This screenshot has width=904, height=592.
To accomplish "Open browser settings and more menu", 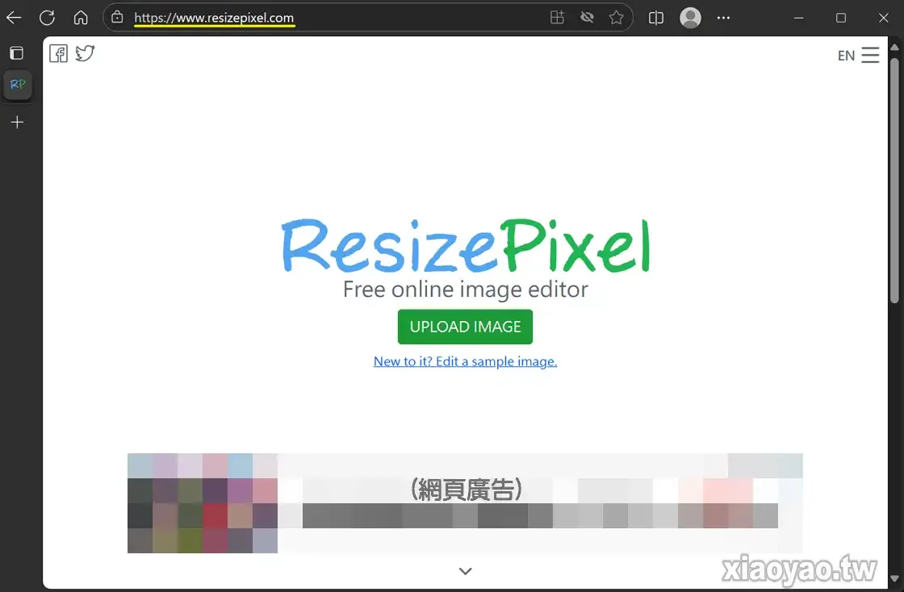I will [723, 18].
